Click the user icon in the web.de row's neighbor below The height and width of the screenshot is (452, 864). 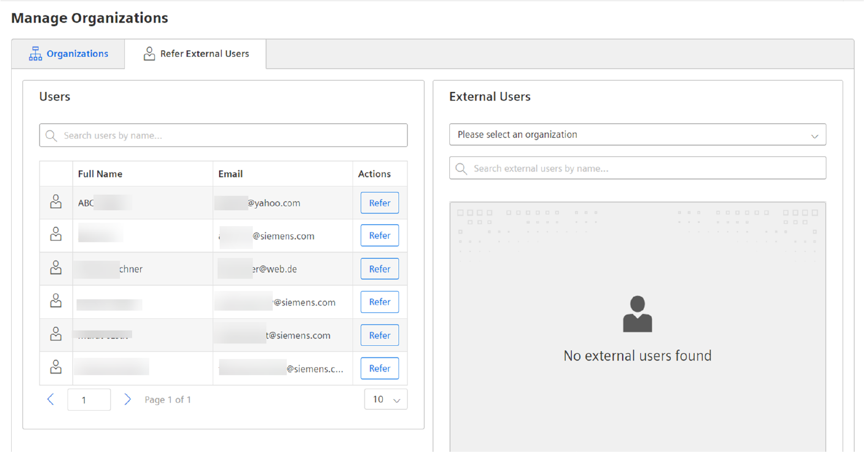click(56, 301)
